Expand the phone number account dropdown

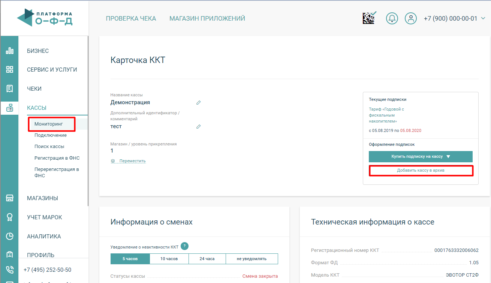[483, 18]
